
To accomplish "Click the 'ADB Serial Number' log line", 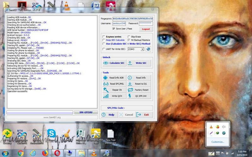I will pyautogui.click(x=28, y=30).
